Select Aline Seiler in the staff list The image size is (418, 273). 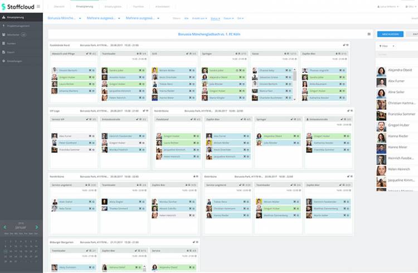[x=397, y=92]
